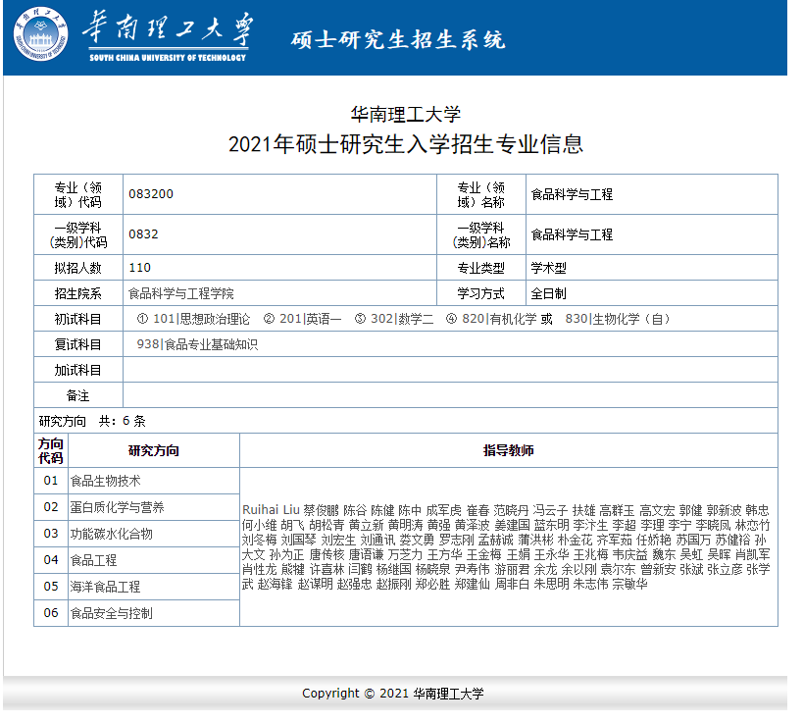Click the Copyright 2021 华南理工大学 footer text
Screen dimensions: 803x723
pyautogui.click(x=393, y=694)
